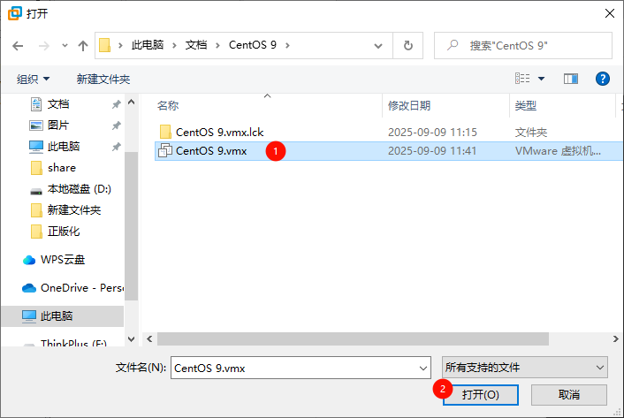Open the recent locations dropdown arrow
The height and width of the screenshot is (418, 624).
[65, 46]
